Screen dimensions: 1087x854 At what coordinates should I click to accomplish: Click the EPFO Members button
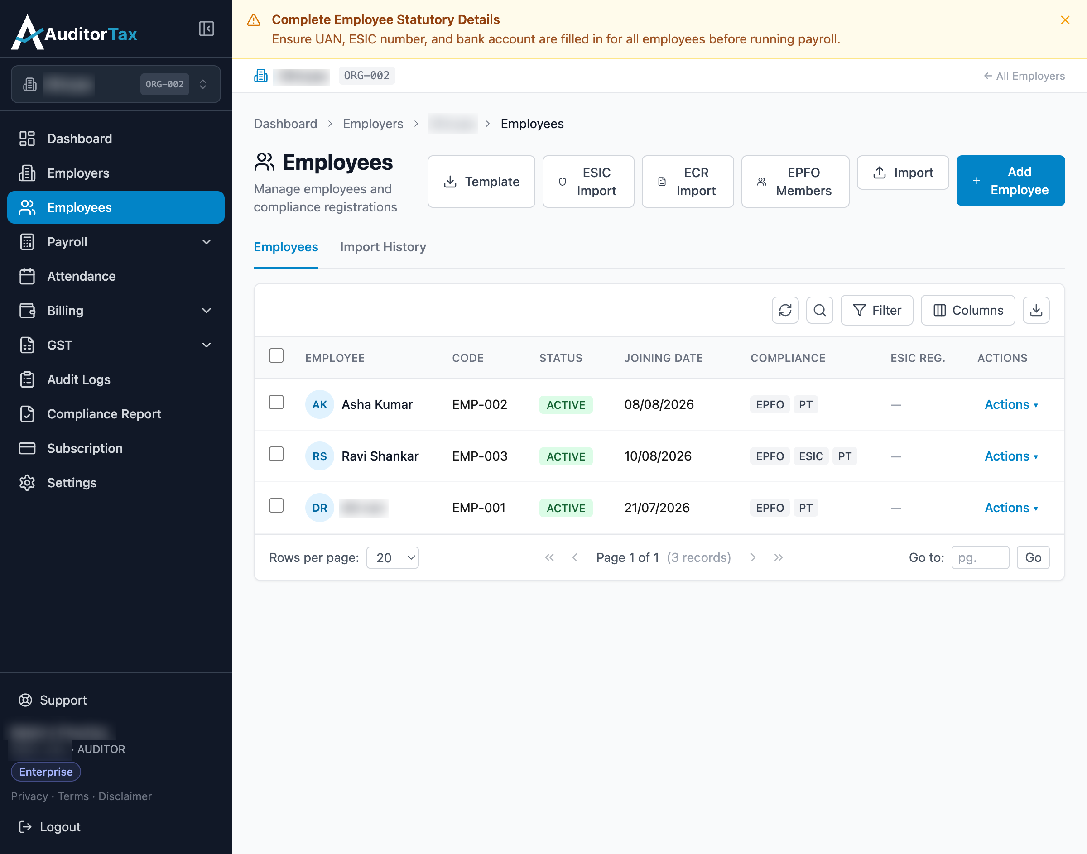pos(795,182)
